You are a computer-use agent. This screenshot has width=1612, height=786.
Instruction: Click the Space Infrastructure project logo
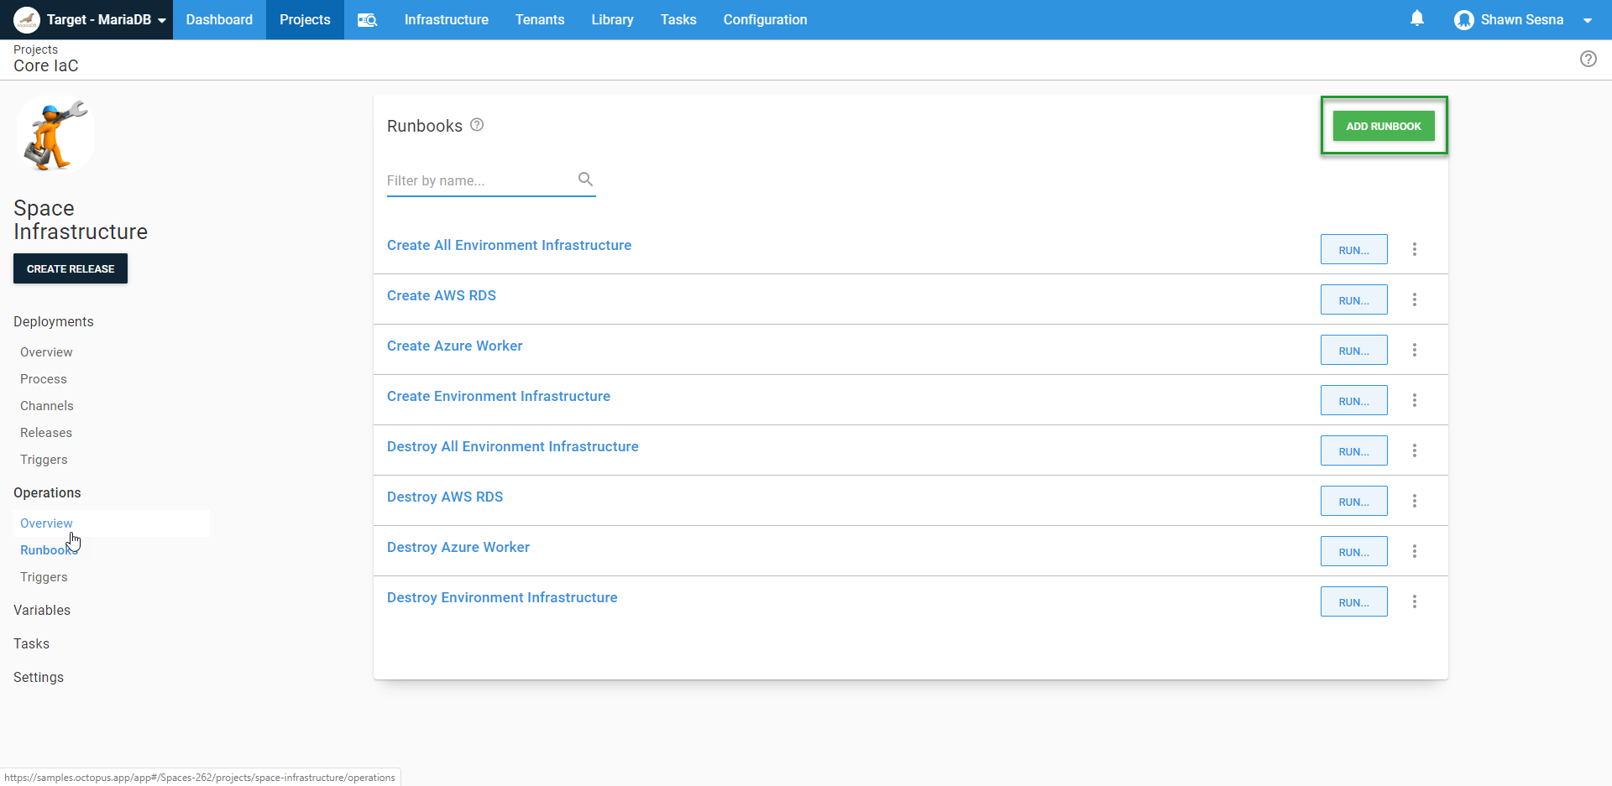[x=55, y=134]
